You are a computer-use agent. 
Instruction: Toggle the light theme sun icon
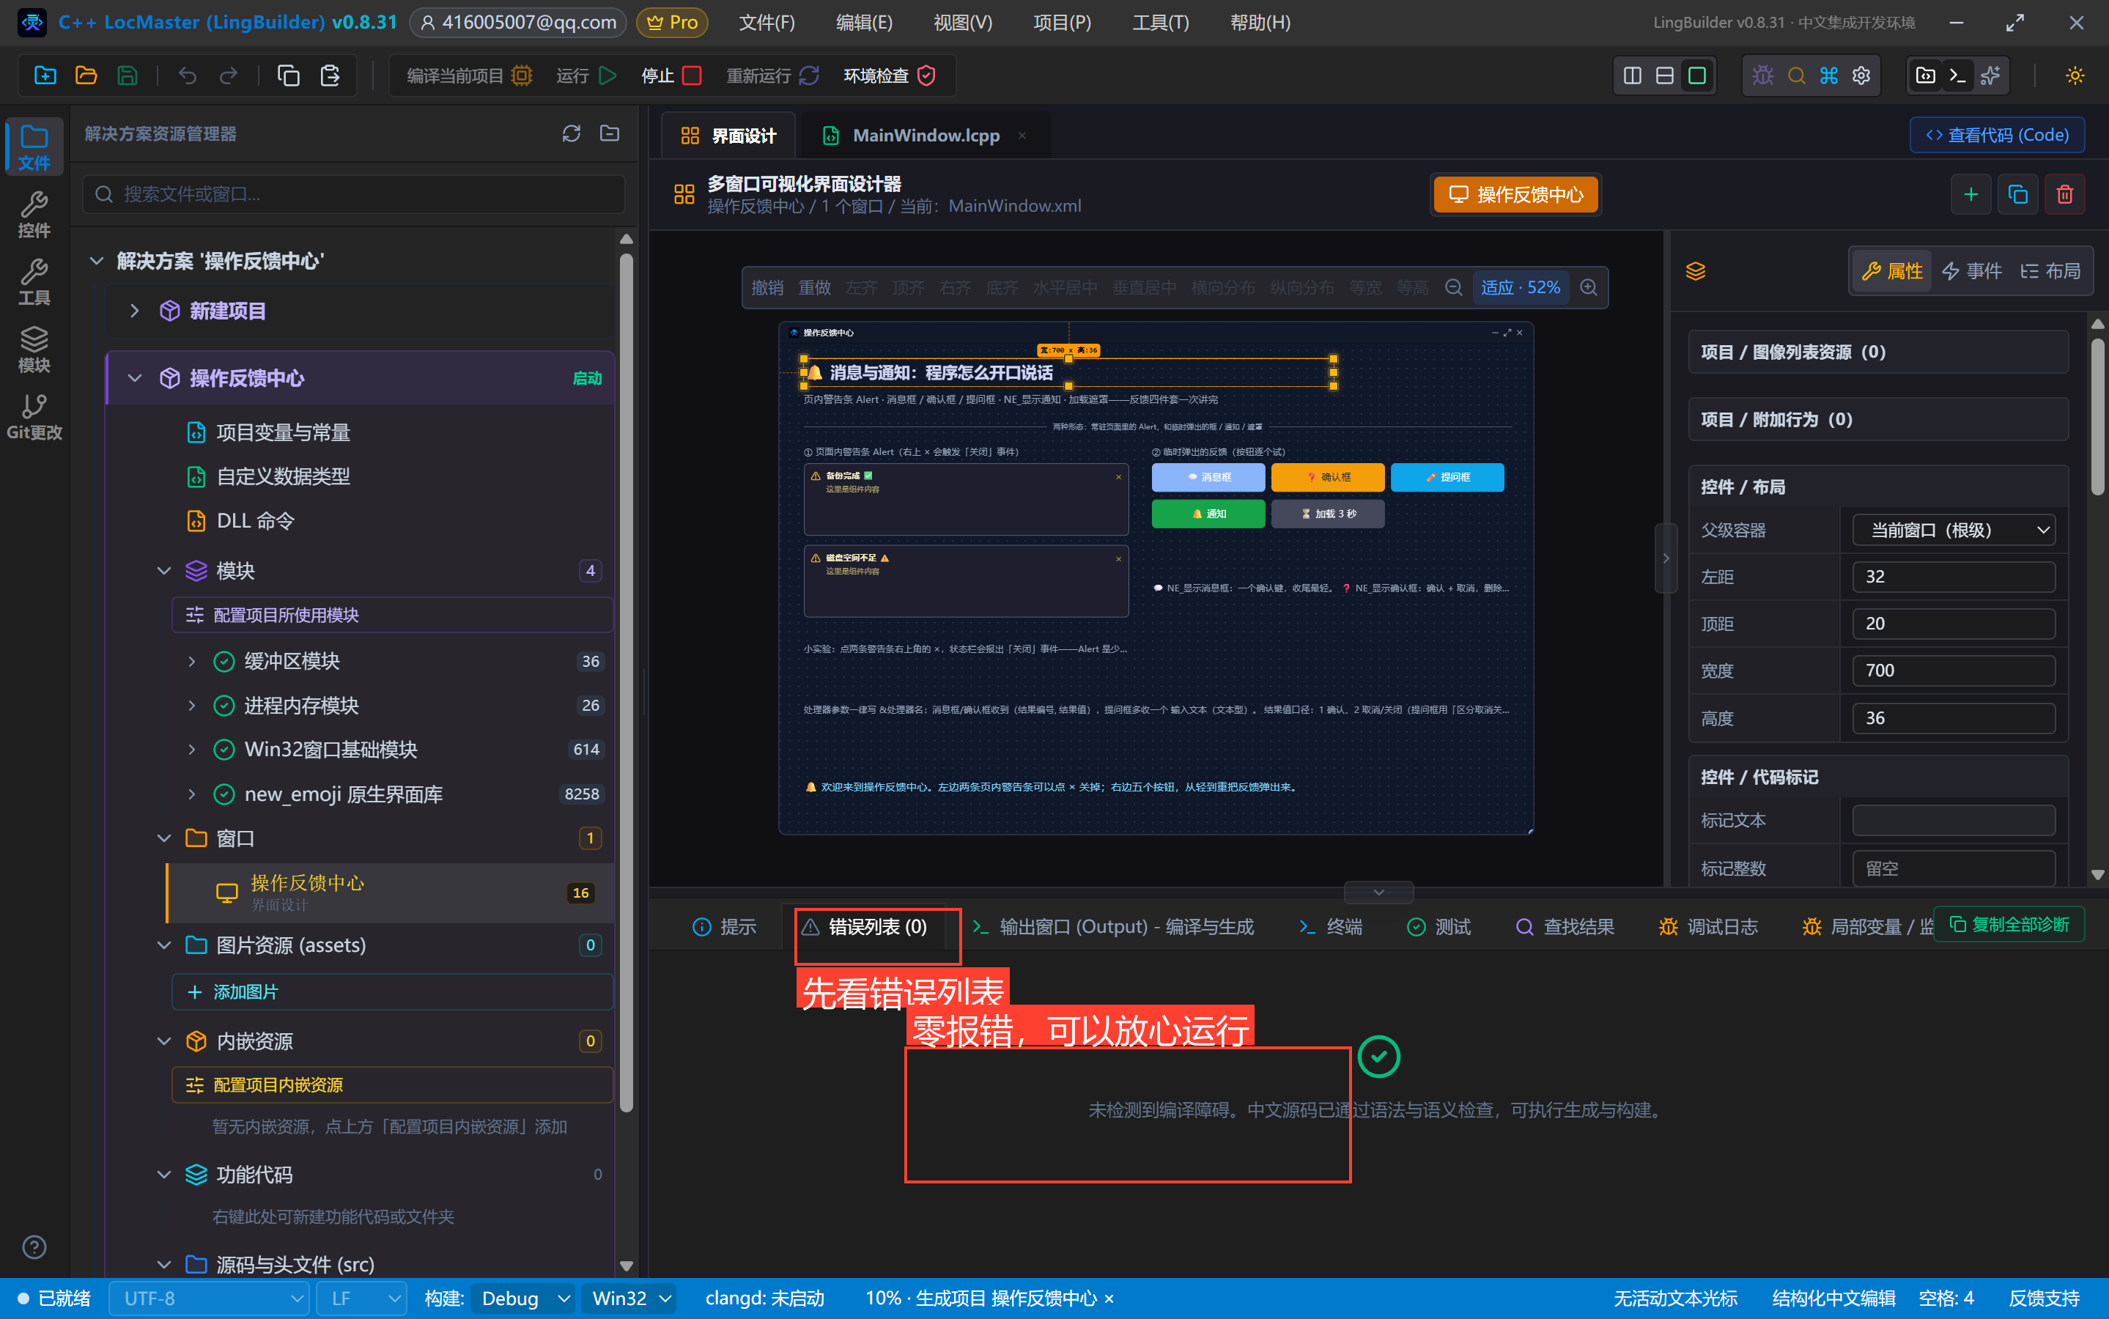[x=2075, y=76]
